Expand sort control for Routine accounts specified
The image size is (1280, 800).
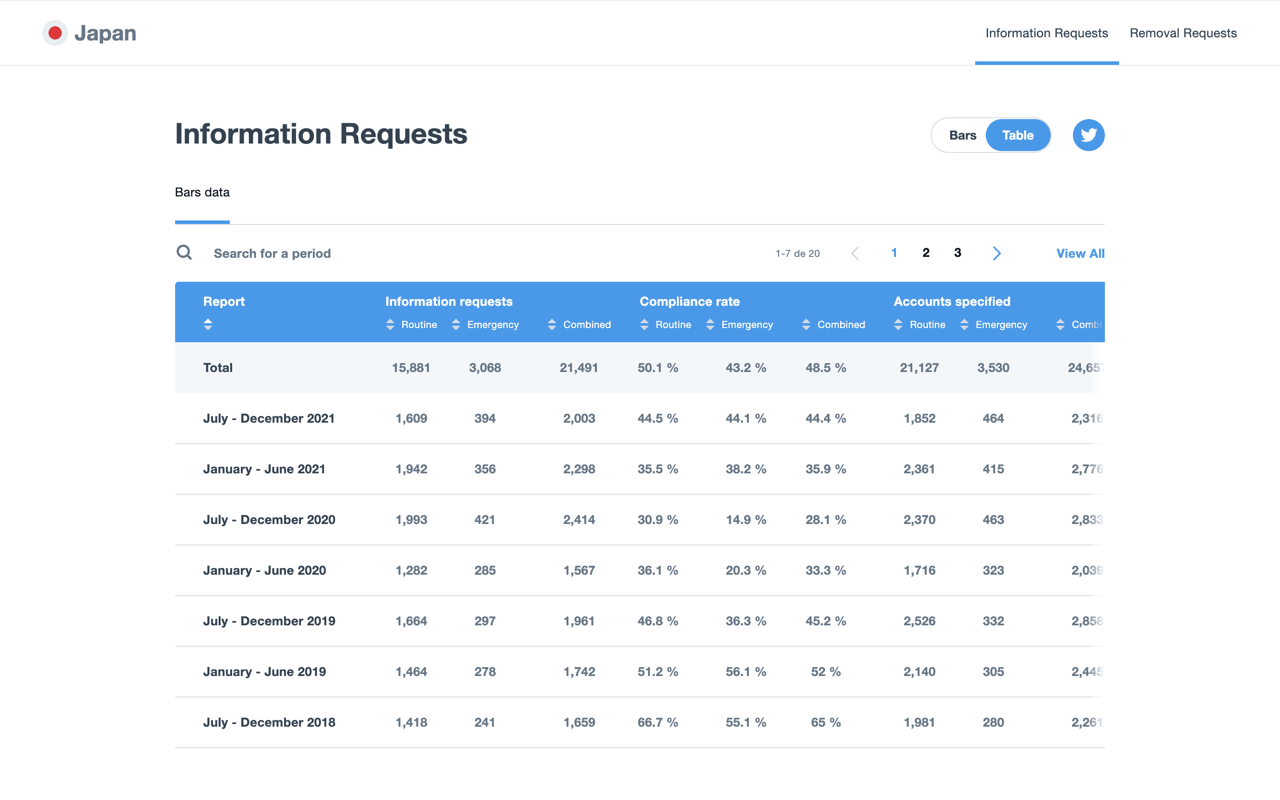898,324
